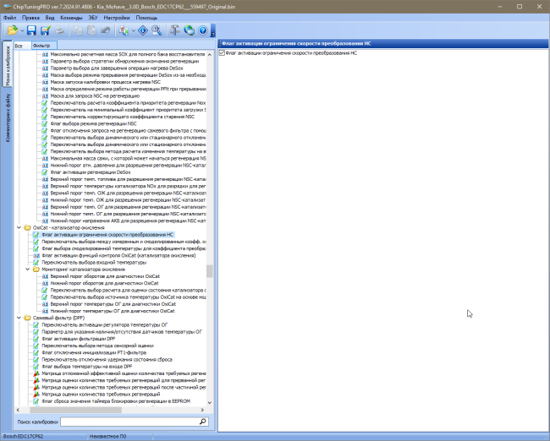
Task: Open the blue diamond info icon
Action: point(143,30)
